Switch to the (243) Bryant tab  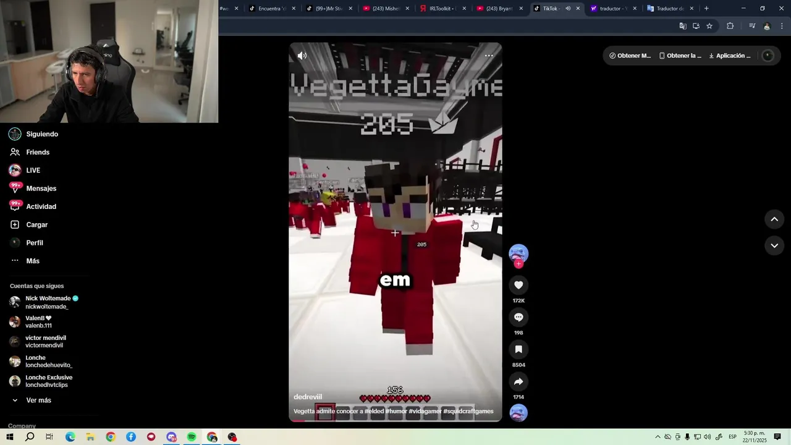499,9
